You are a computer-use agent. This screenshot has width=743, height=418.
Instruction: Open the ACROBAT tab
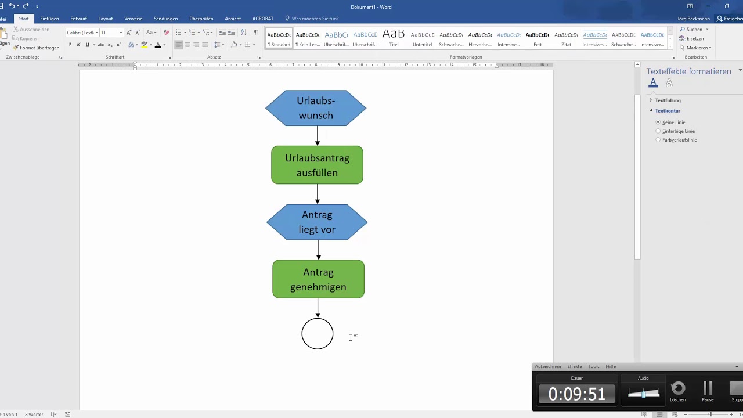(x=263, y=19)
